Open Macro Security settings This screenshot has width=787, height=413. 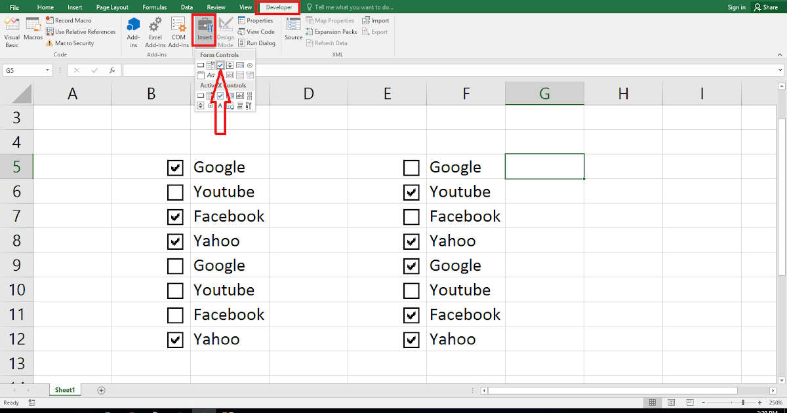coord(70,43)
